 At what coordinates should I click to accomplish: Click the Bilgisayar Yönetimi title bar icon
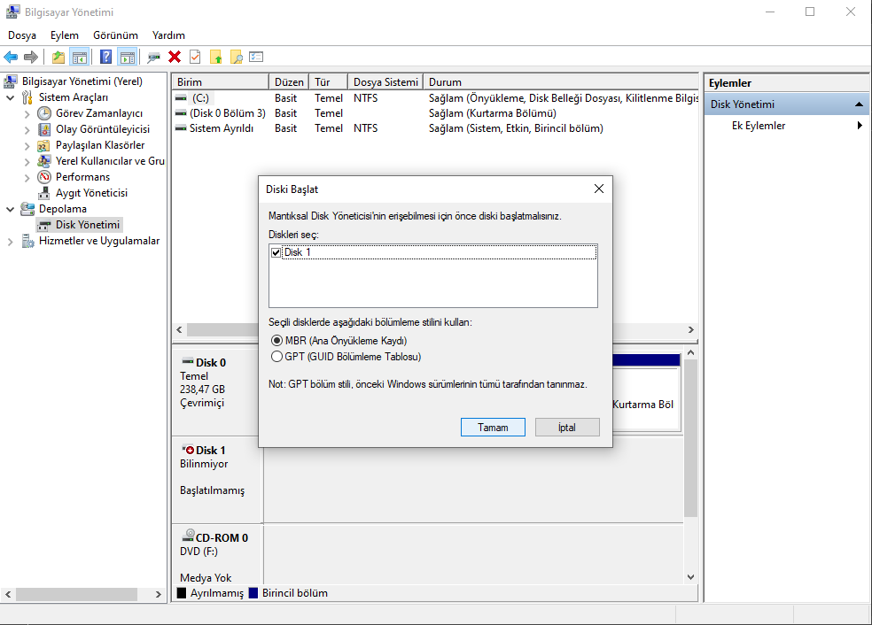coord(12,12)
